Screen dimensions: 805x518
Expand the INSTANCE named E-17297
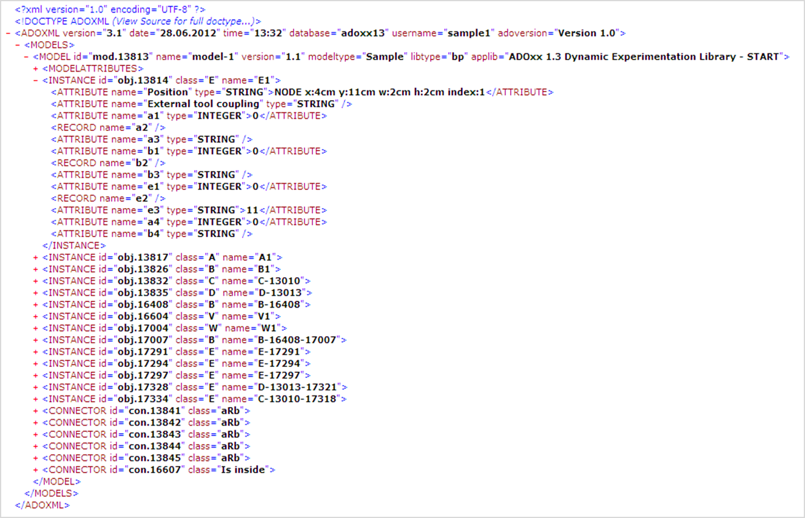coord(34,375)
